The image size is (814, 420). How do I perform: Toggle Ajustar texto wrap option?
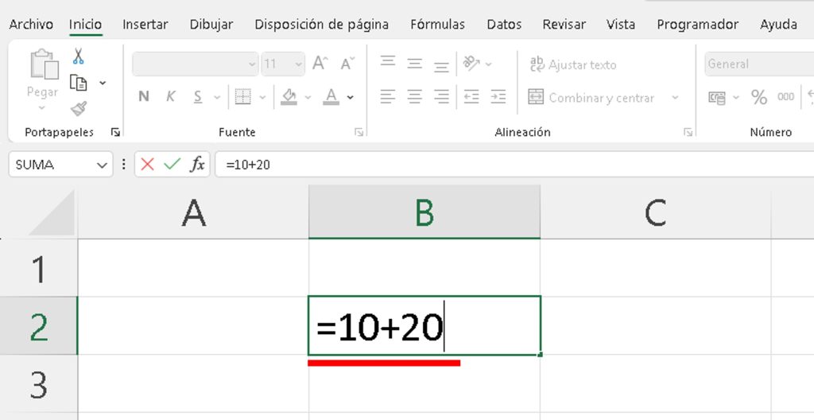[572, 64]
